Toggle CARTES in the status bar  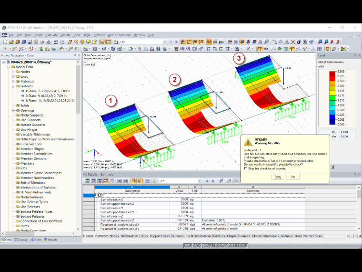point(210,246)
